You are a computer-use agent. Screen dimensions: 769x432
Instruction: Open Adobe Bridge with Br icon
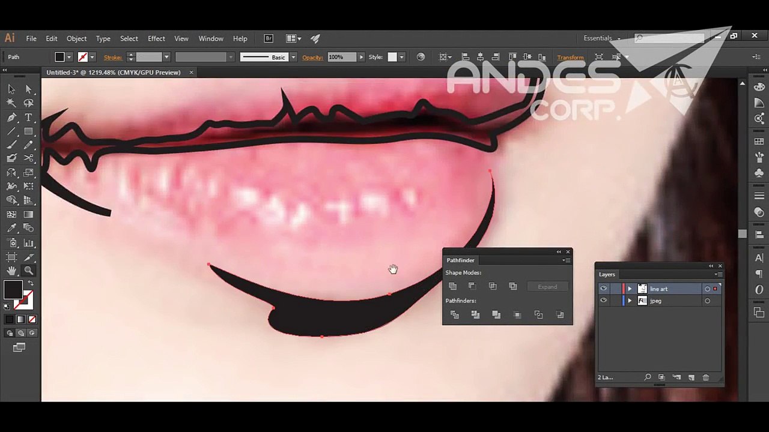pyautogui.click(x=269, y=38)
